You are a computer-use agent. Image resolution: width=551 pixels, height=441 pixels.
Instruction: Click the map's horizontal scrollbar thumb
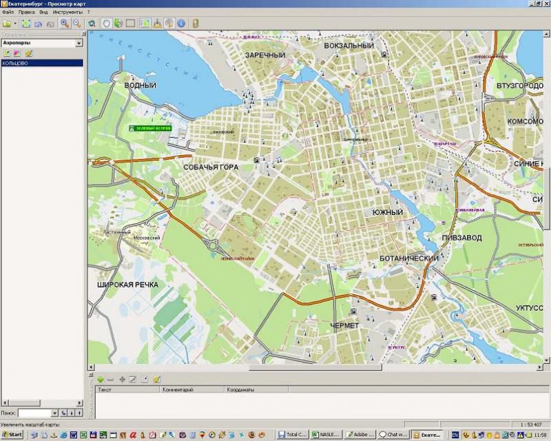pos(315,368)
